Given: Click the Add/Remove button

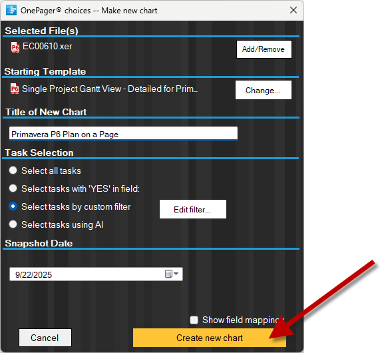Looking at the screenshot, I should pyautogui.click(x=264, y=49).
